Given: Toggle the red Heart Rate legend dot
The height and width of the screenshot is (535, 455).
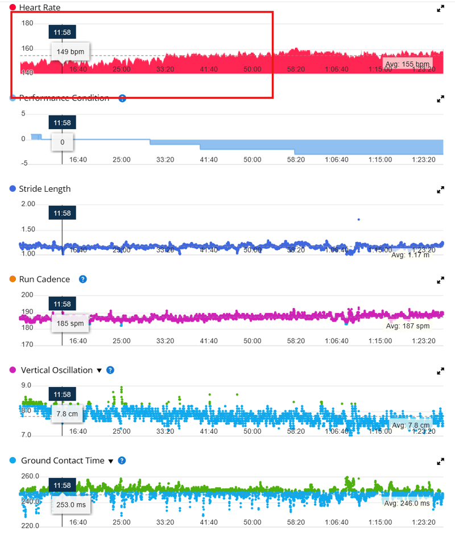Looking at the screenshot, I should [14, 7].
